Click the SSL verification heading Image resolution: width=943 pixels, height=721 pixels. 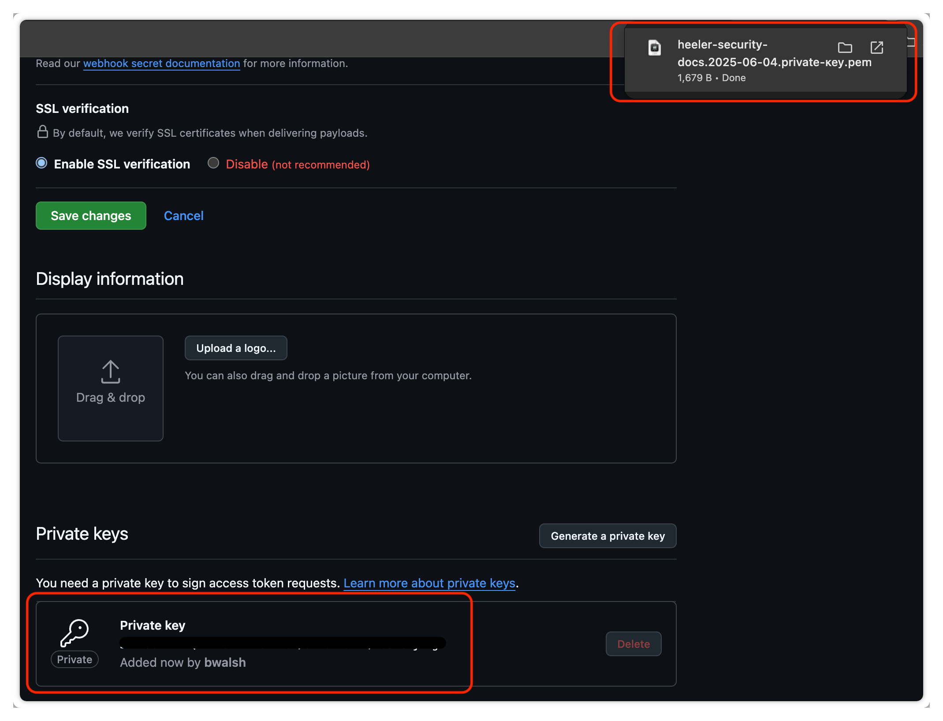[x=82, y=108]
